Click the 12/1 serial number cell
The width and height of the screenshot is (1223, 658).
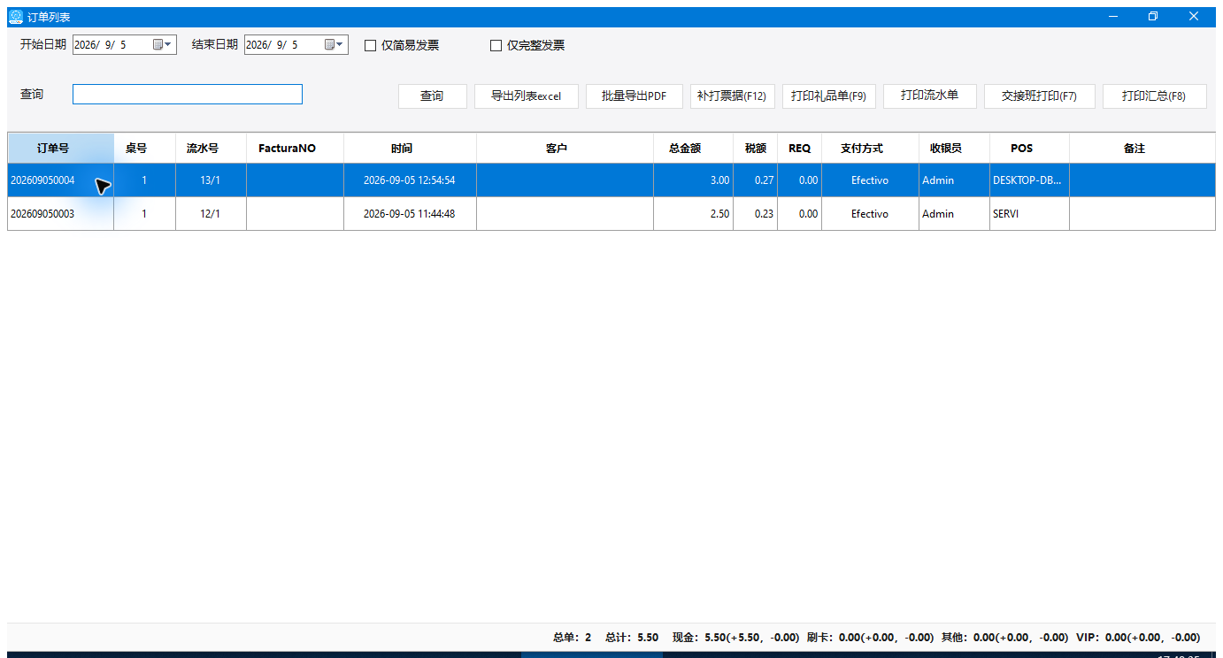[x=212, y=214]
